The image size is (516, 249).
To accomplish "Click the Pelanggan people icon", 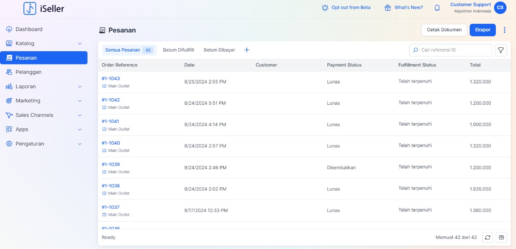I will (x=9, y=72).
